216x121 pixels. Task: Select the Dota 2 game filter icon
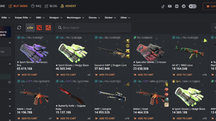(39, 28)
